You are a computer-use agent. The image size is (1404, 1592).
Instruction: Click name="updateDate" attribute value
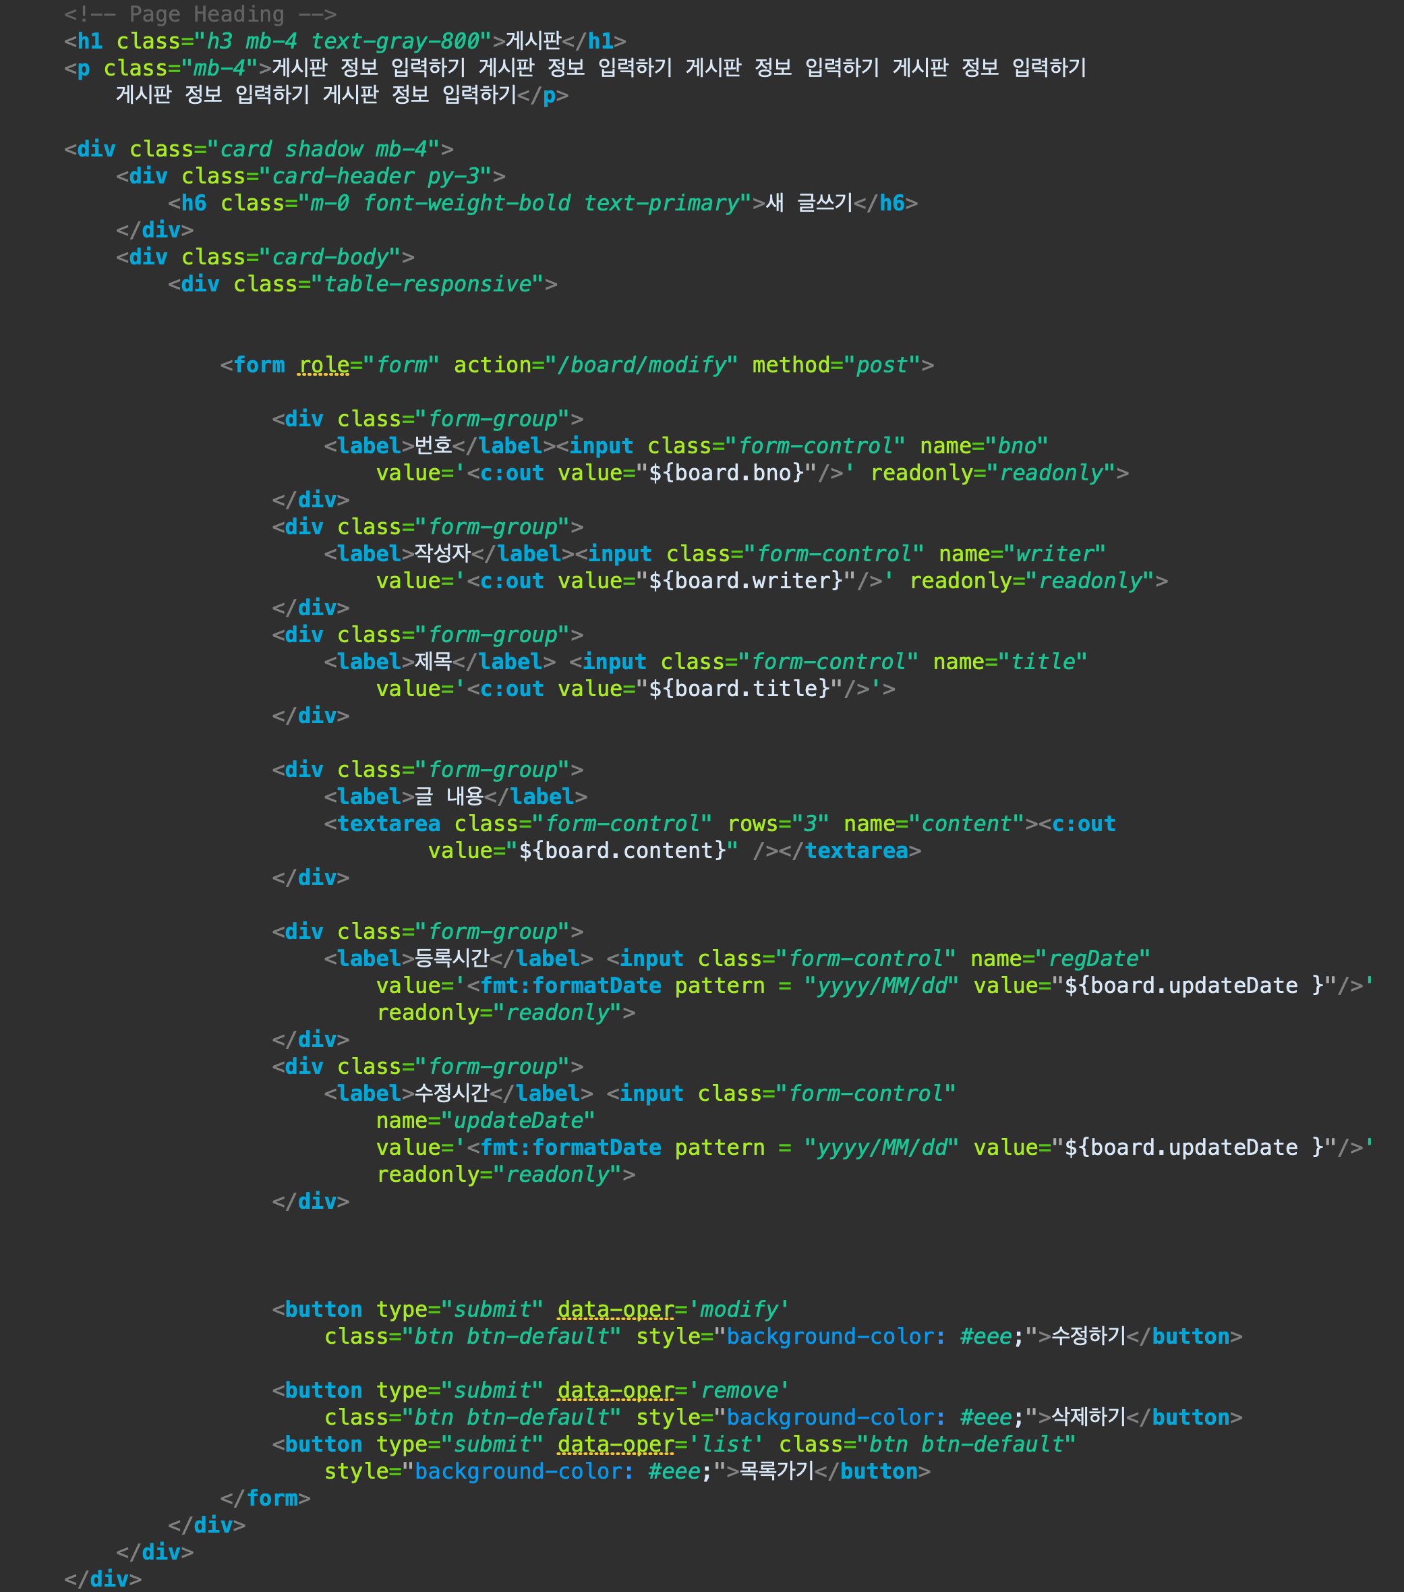[x=518, y=1120]
